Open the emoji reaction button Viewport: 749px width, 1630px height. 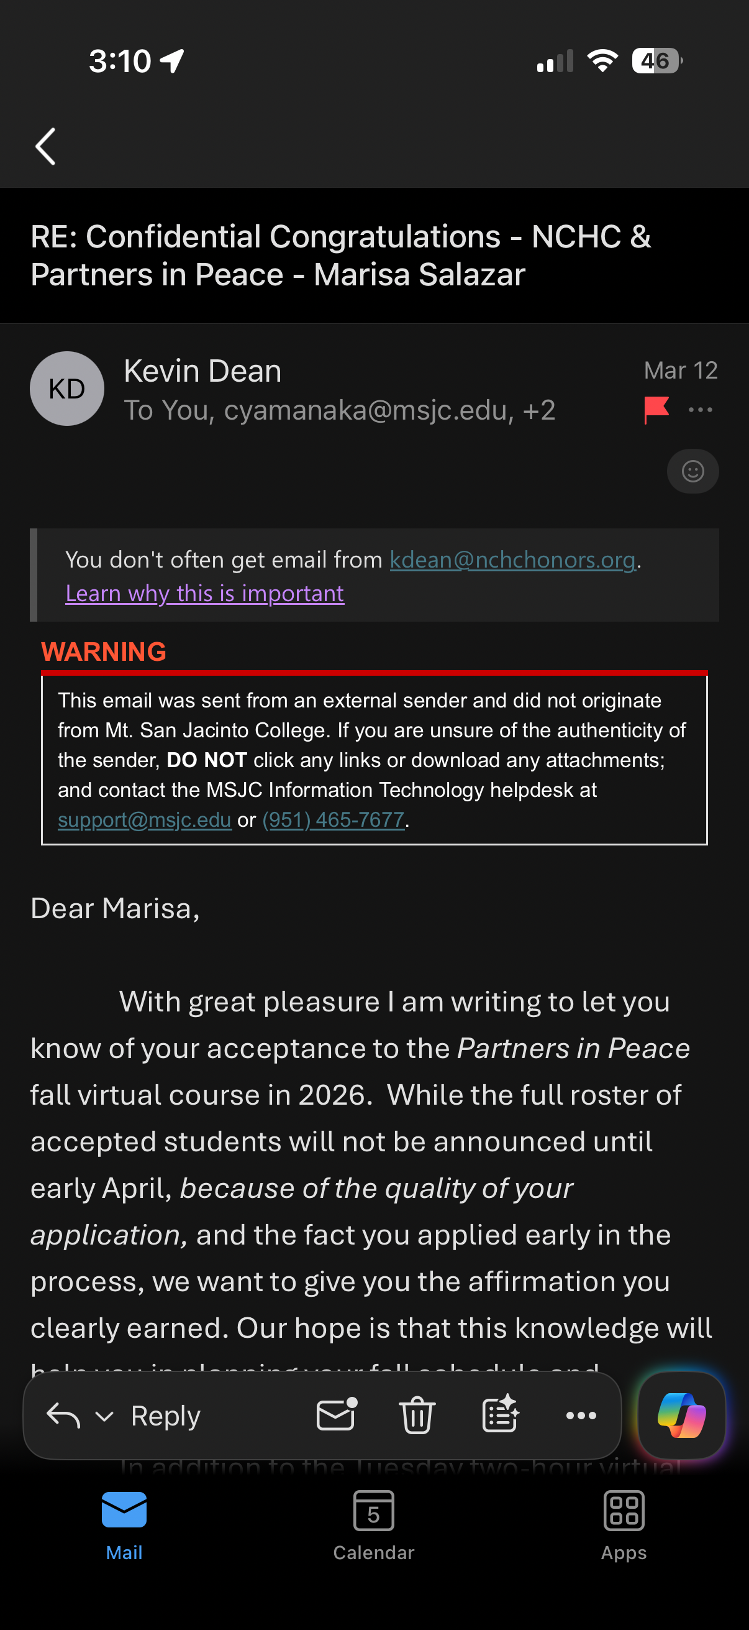click(692, 471)
